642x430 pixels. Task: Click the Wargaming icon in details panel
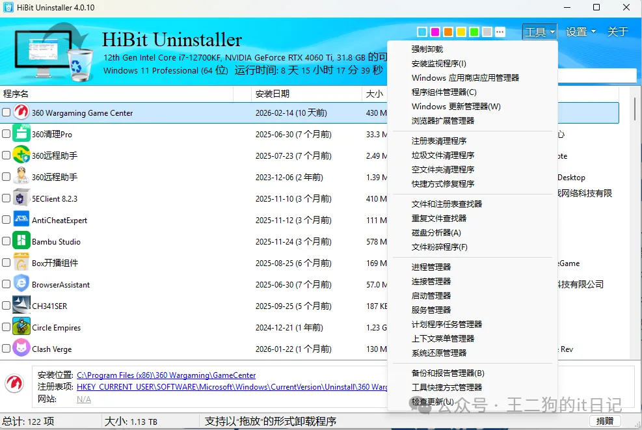coord(14,383)
